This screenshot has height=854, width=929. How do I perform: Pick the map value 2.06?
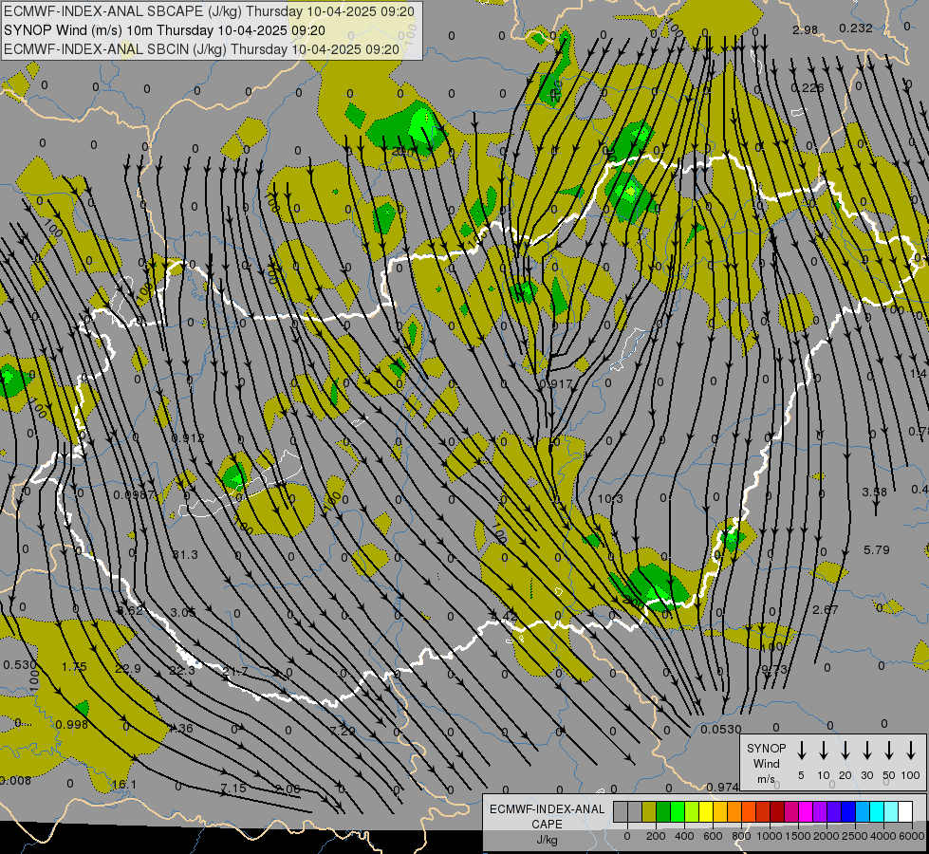pos(288,789)
